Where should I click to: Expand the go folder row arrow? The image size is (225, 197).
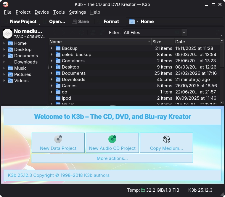click(x=52, y=92)
